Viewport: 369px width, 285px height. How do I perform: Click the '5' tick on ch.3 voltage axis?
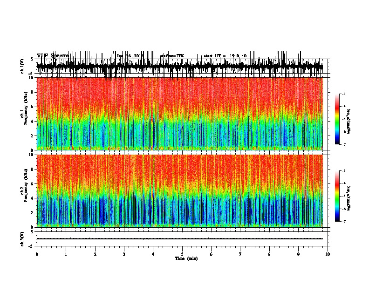click(32, 232)
